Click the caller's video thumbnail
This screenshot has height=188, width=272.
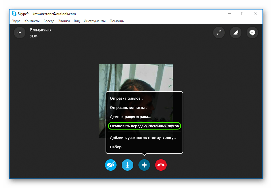(136, 78)
